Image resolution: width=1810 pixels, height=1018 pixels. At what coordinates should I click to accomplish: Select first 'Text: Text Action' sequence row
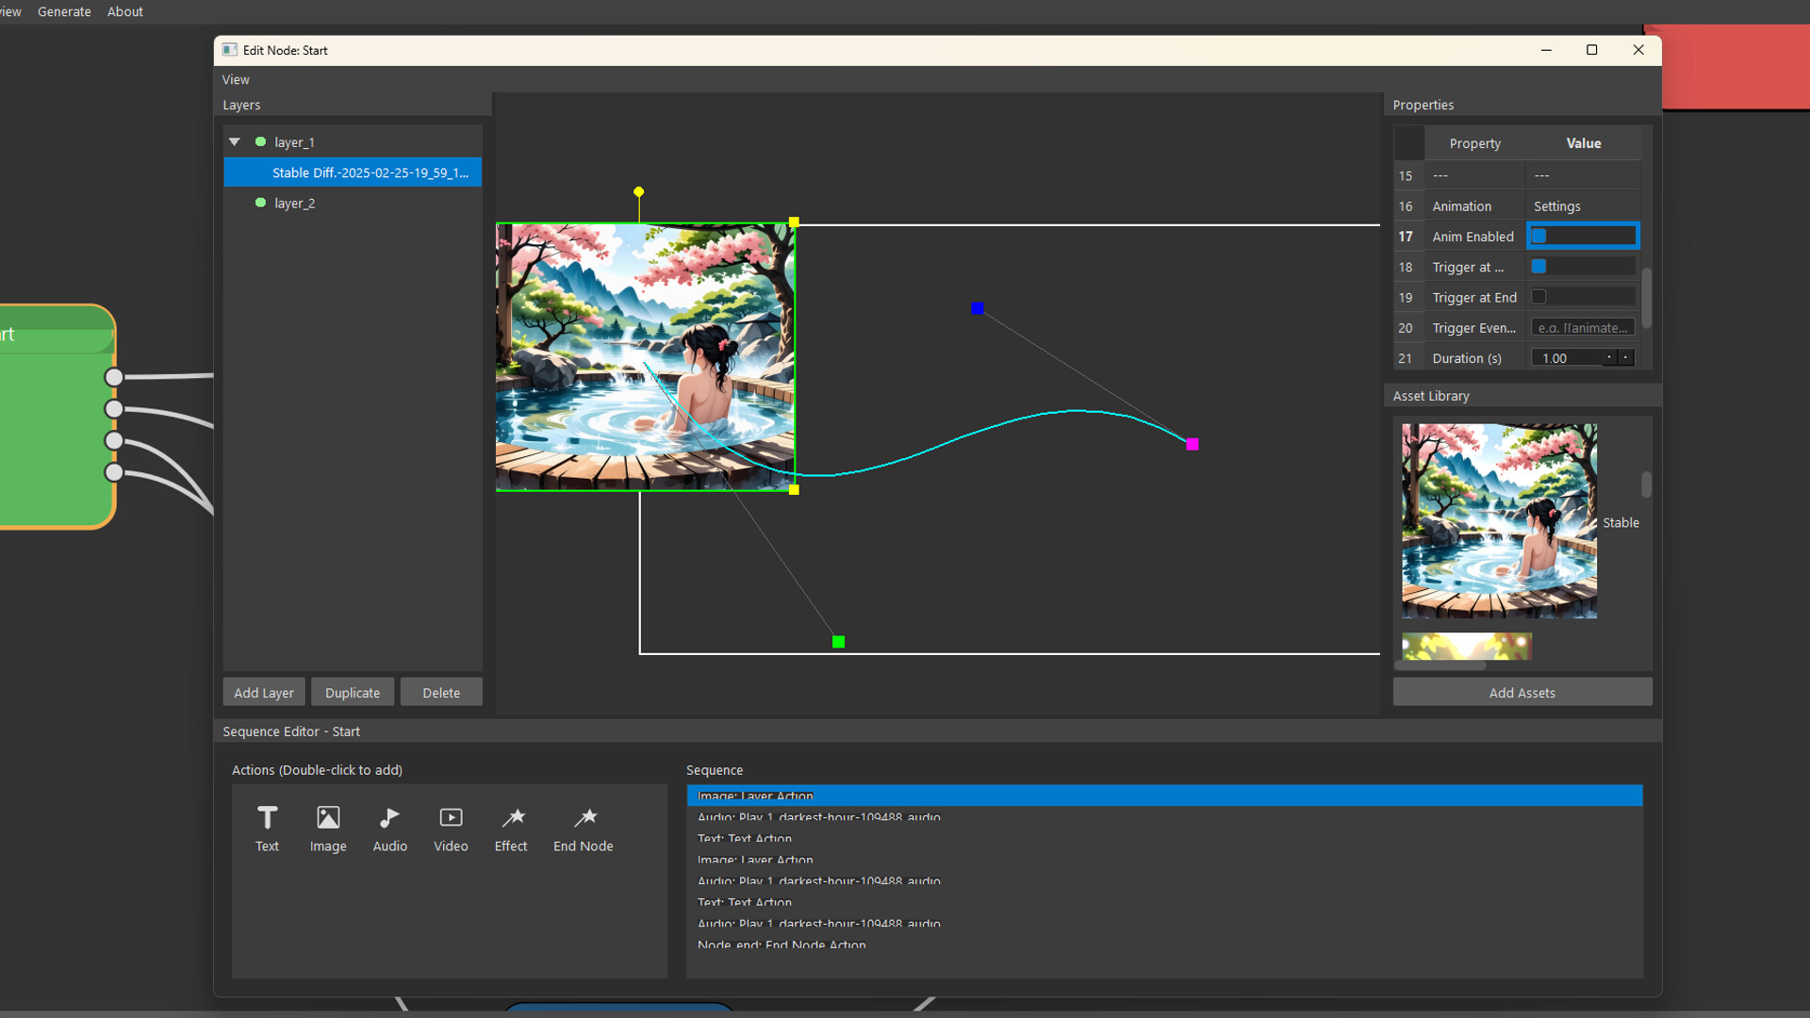pos(1164,838)
